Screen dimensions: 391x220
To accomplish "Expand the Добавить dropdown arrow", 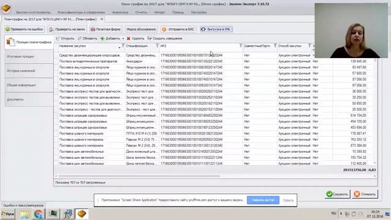I will pyautogui.click(x=123, y=38).
